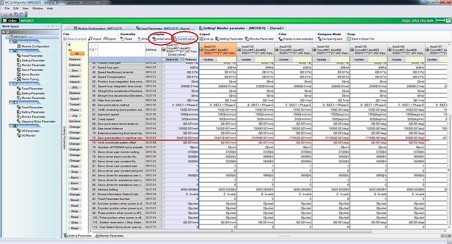
Task: Click the Controller Read icon
Action: pos(122,39)
